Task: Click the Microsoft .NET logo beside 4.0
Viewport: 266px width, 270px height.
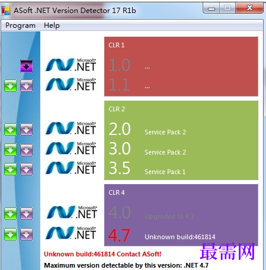Action: [x=72, y=212]
